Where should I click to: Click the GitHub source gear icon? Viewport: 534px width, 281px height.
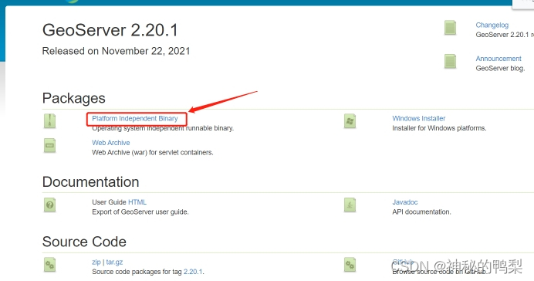(x=350, y=265)
